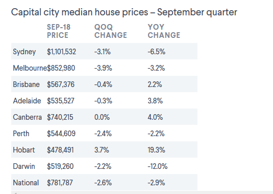Screen dimensions: 273x194
Task: Select the Melbourne row label
Action: (30, 68)
